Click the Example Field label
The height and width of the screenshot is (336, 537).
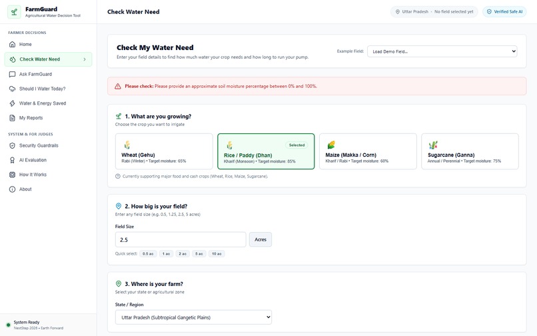tap(350, 51)
